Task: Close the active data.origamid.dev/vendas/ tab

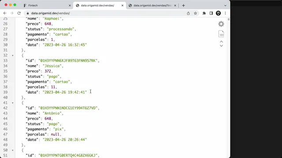Action: [122, 6]
